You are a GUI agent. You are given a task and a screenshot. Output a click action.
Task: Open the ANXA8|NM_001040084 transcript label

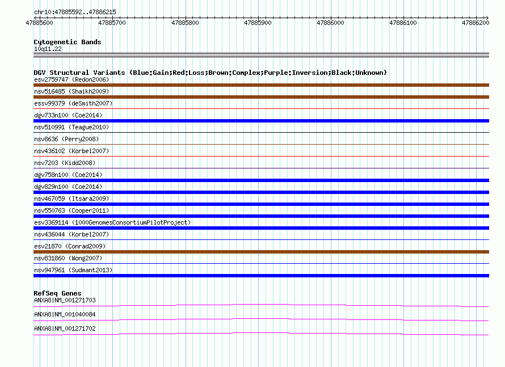65,314
